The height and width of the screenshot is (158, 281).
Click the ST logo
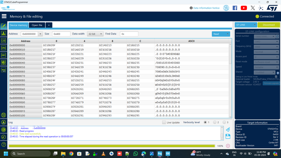coord(272,8)
